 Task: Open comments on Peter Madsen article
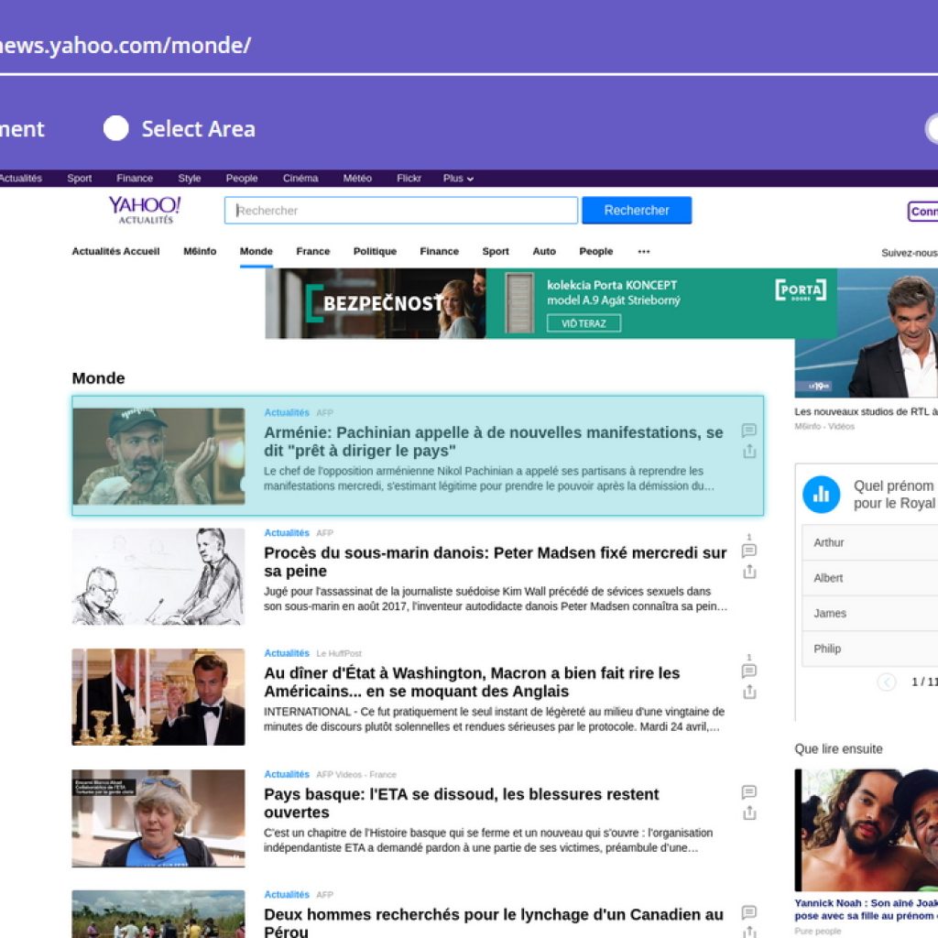[749, 551]
